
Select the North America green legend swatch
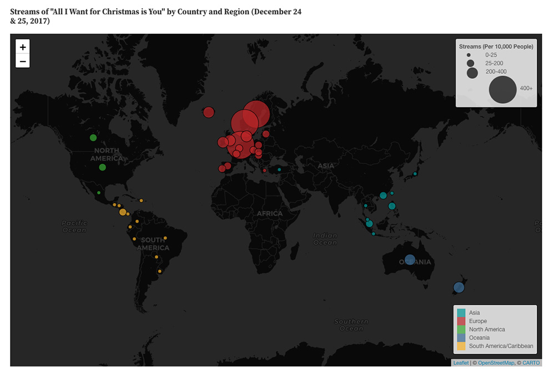pyautogui.click(x=462, y=330)
